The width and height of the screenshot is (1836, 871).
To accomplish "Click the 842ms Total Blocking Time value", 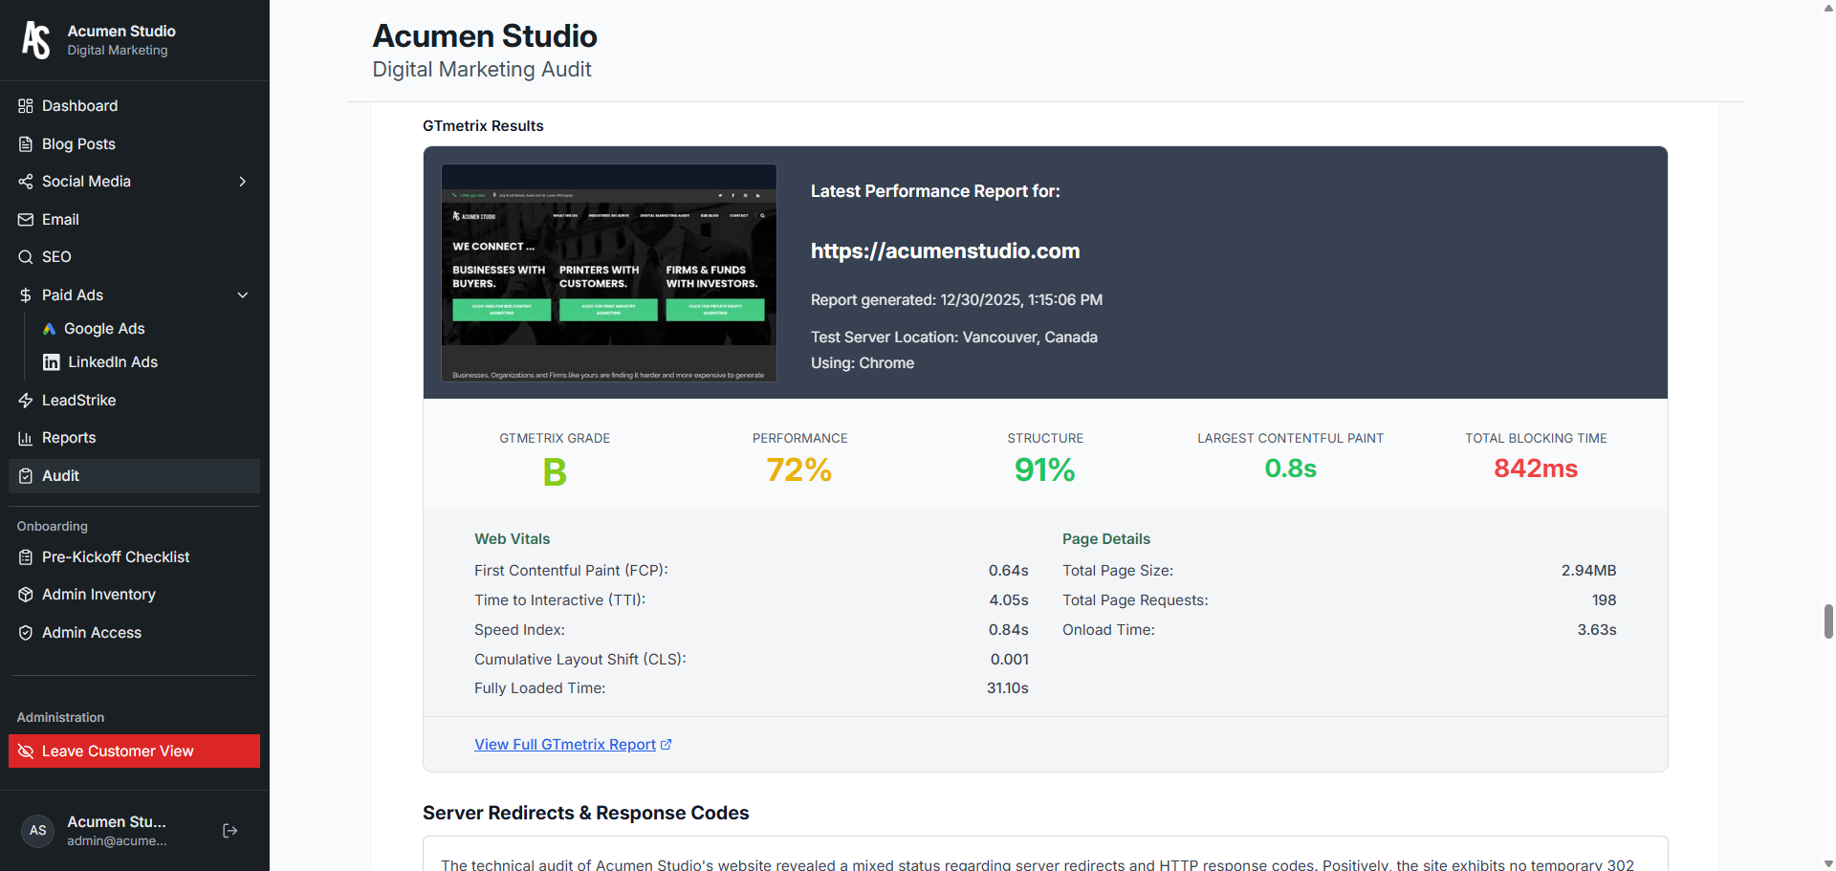I will pos(1536,468).
